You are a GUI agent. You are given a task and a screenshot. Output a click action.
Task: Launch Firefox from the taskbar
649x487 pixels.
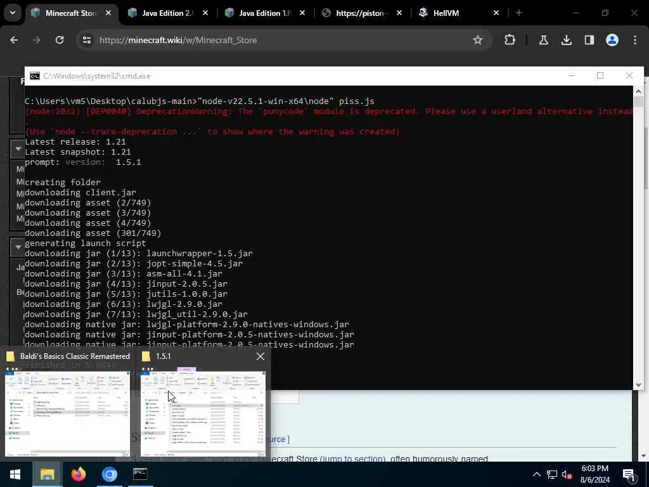coord(78,474)
